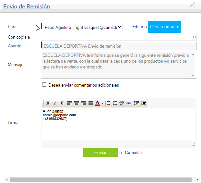Toggle bold formatting in signature editor
Viewport: 201px width, 183px height.
tap(48, 103)
